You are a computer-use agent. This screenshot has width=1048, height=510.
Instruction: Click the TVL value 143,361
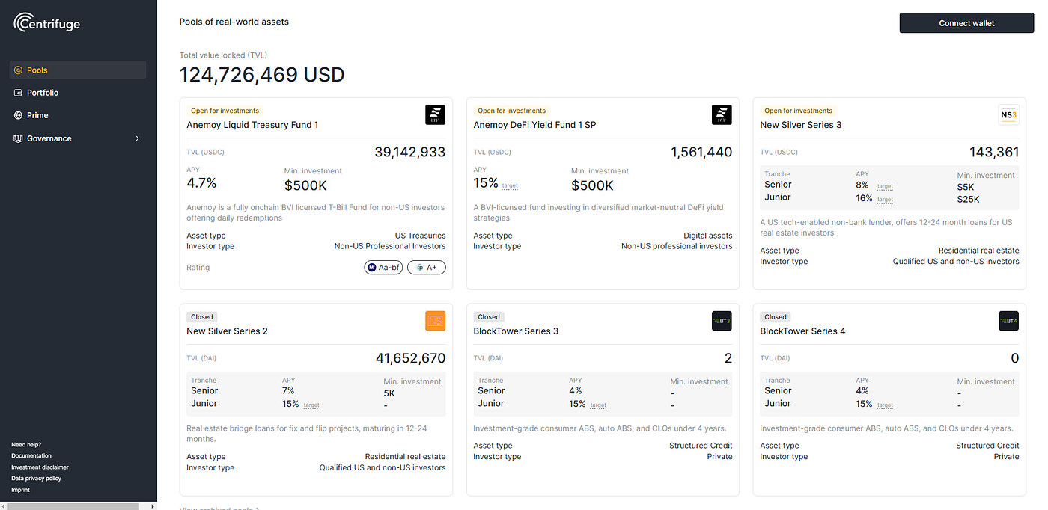[x=994, y=152]
